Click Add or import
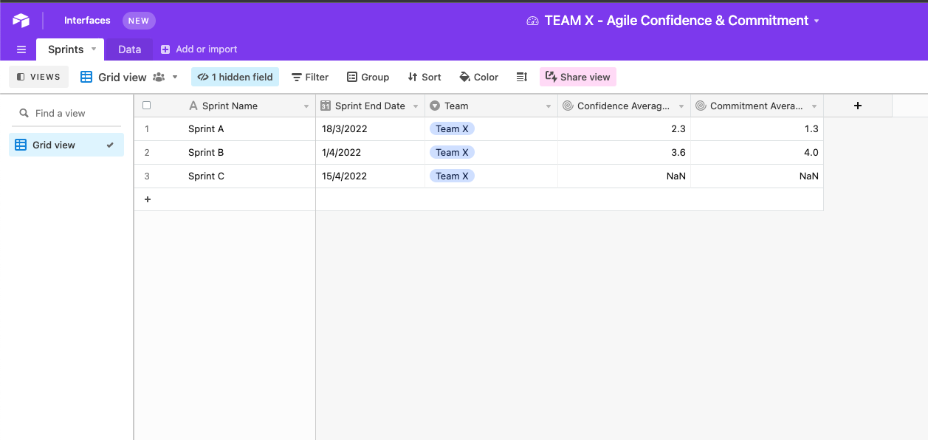928x440 pixels. (x=199, y=49)
